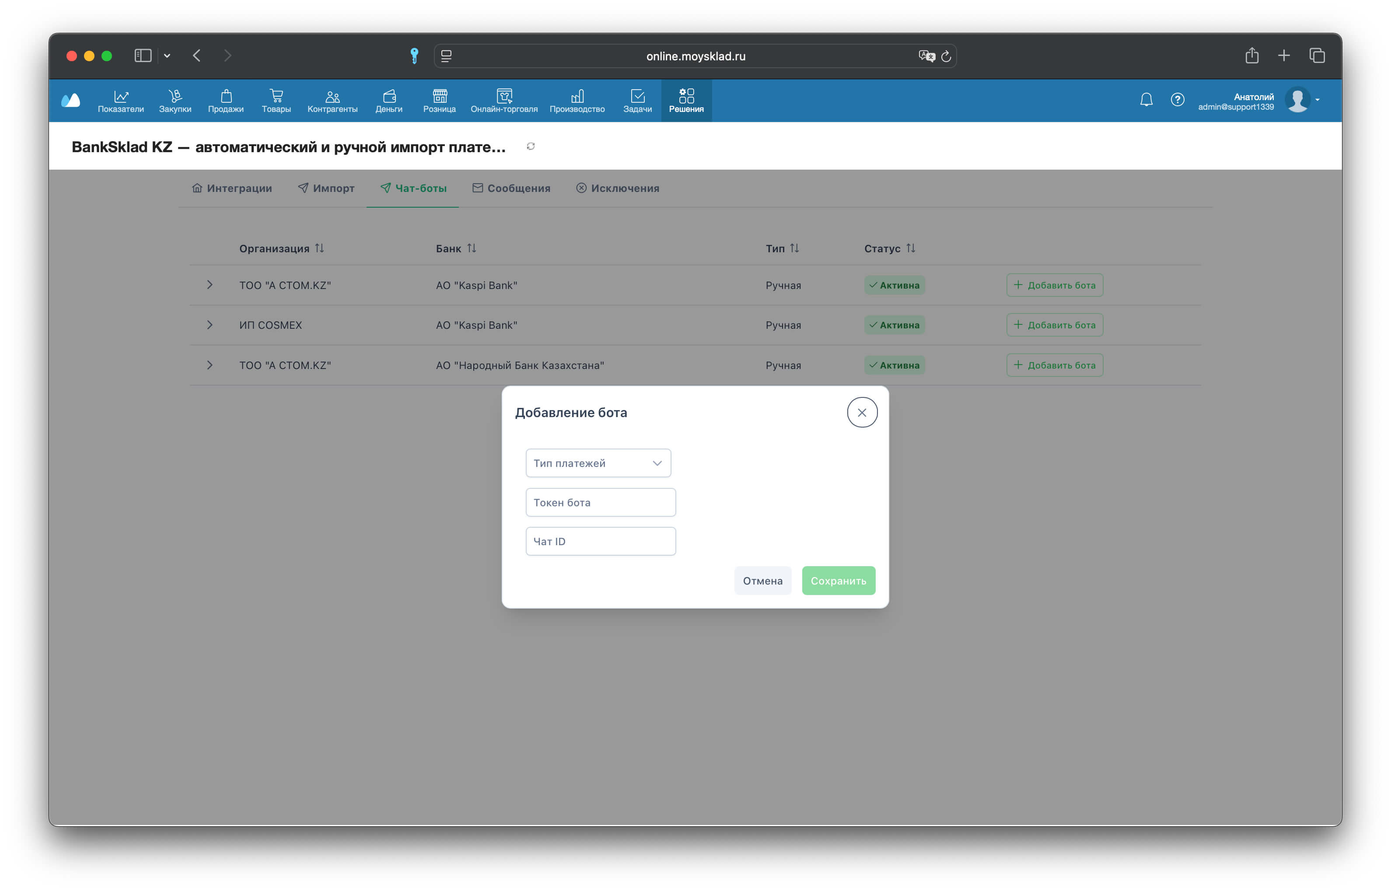Expand user account menu arrow
Screen dimensions: 1391x891
[1318, 100]
